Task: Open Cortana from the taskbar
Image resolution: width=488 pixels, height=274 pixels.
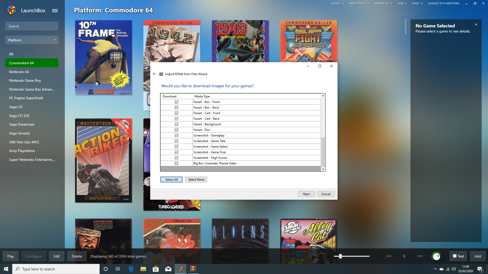Action: [x=106, y=269]
